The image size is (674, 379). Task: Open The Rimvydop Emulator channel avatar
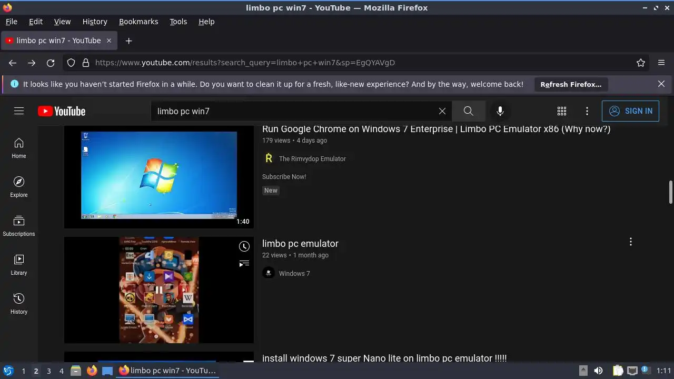(x=269, y=158)
